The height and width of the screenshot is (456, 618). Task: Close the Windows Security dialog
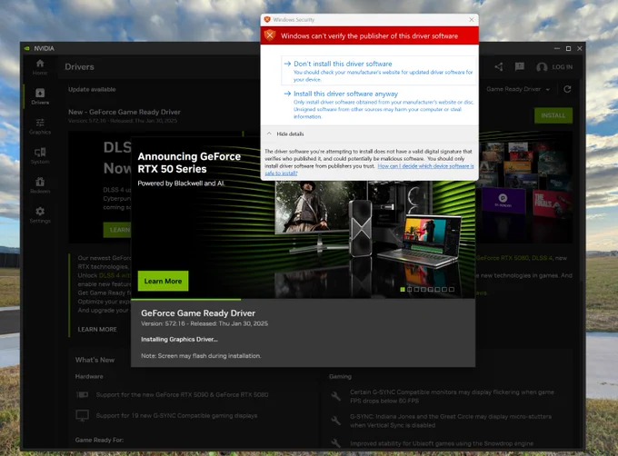472,19
